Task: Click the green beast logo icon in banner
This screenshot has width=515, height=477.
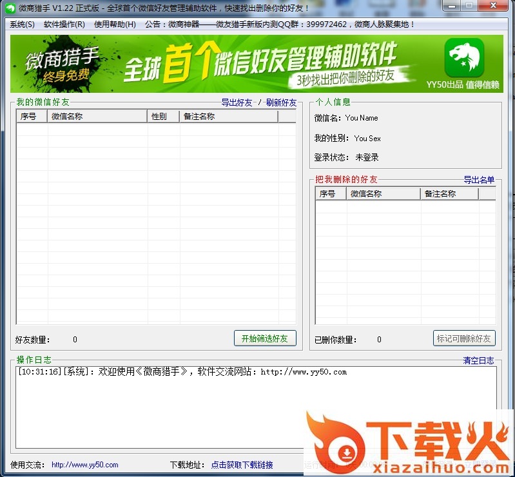Action: click(x=464, y=57)
